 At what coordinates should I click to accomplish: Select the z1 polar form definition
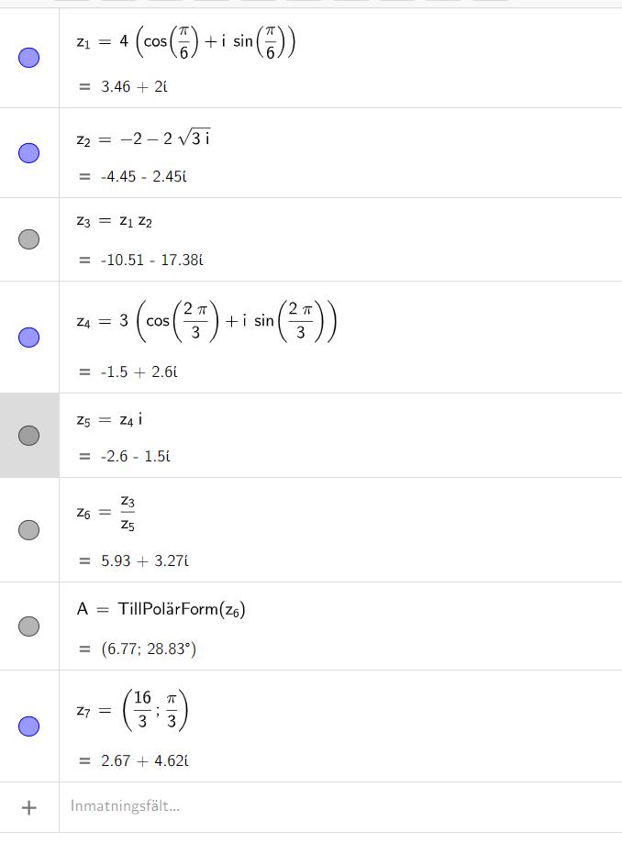pyautogui.click(x=186, y=42)
